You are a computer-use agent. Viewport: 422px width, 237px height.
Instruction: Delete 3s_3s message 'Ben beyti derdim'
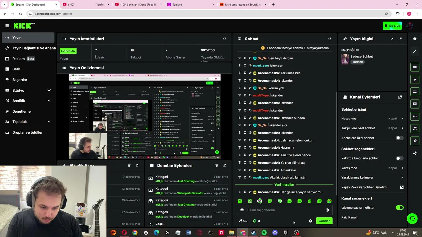pos(240,58)
